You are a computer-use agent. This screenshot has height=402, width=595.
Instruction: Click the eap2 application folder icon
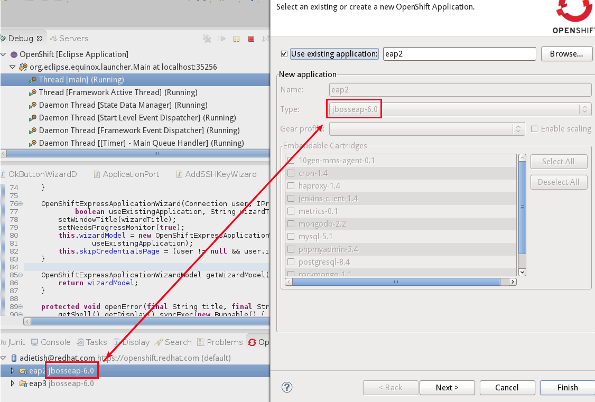click(x=23, y=371)
